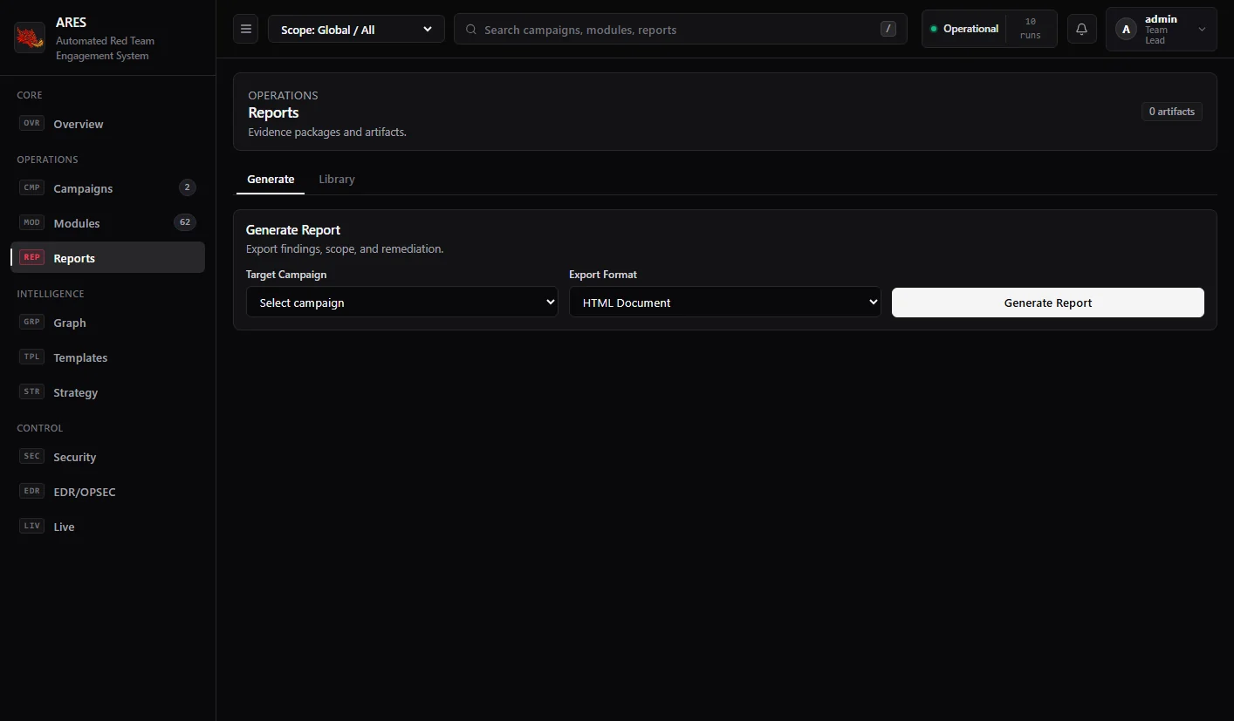Open the Modules page
1234x721 pixels.
[107, 223]
